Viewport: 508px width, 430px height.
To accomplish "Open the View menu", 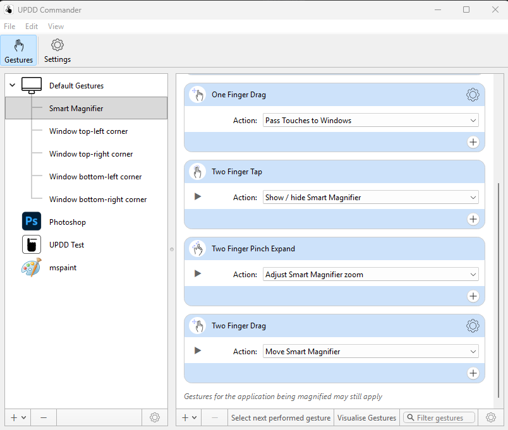I will pos(56,27).
